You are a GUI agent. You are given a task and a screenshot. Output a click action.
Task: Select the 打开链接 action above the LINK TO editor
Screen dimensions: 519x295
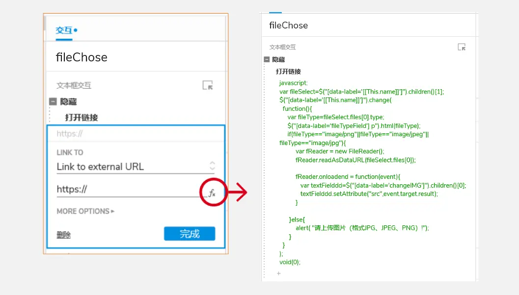(x=82, y=118)
